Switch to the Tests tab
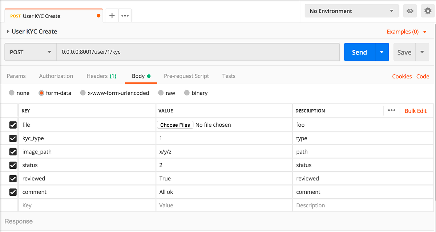This screenshot has width=436, height=232. tap(229, 76)
